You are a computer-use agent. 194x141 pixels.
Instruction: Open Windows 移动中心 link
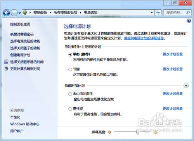tap(25, 124)
